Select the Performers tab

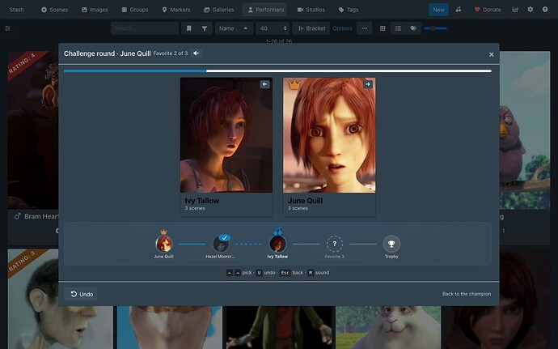pyautogui.click(x=265, y=10)
